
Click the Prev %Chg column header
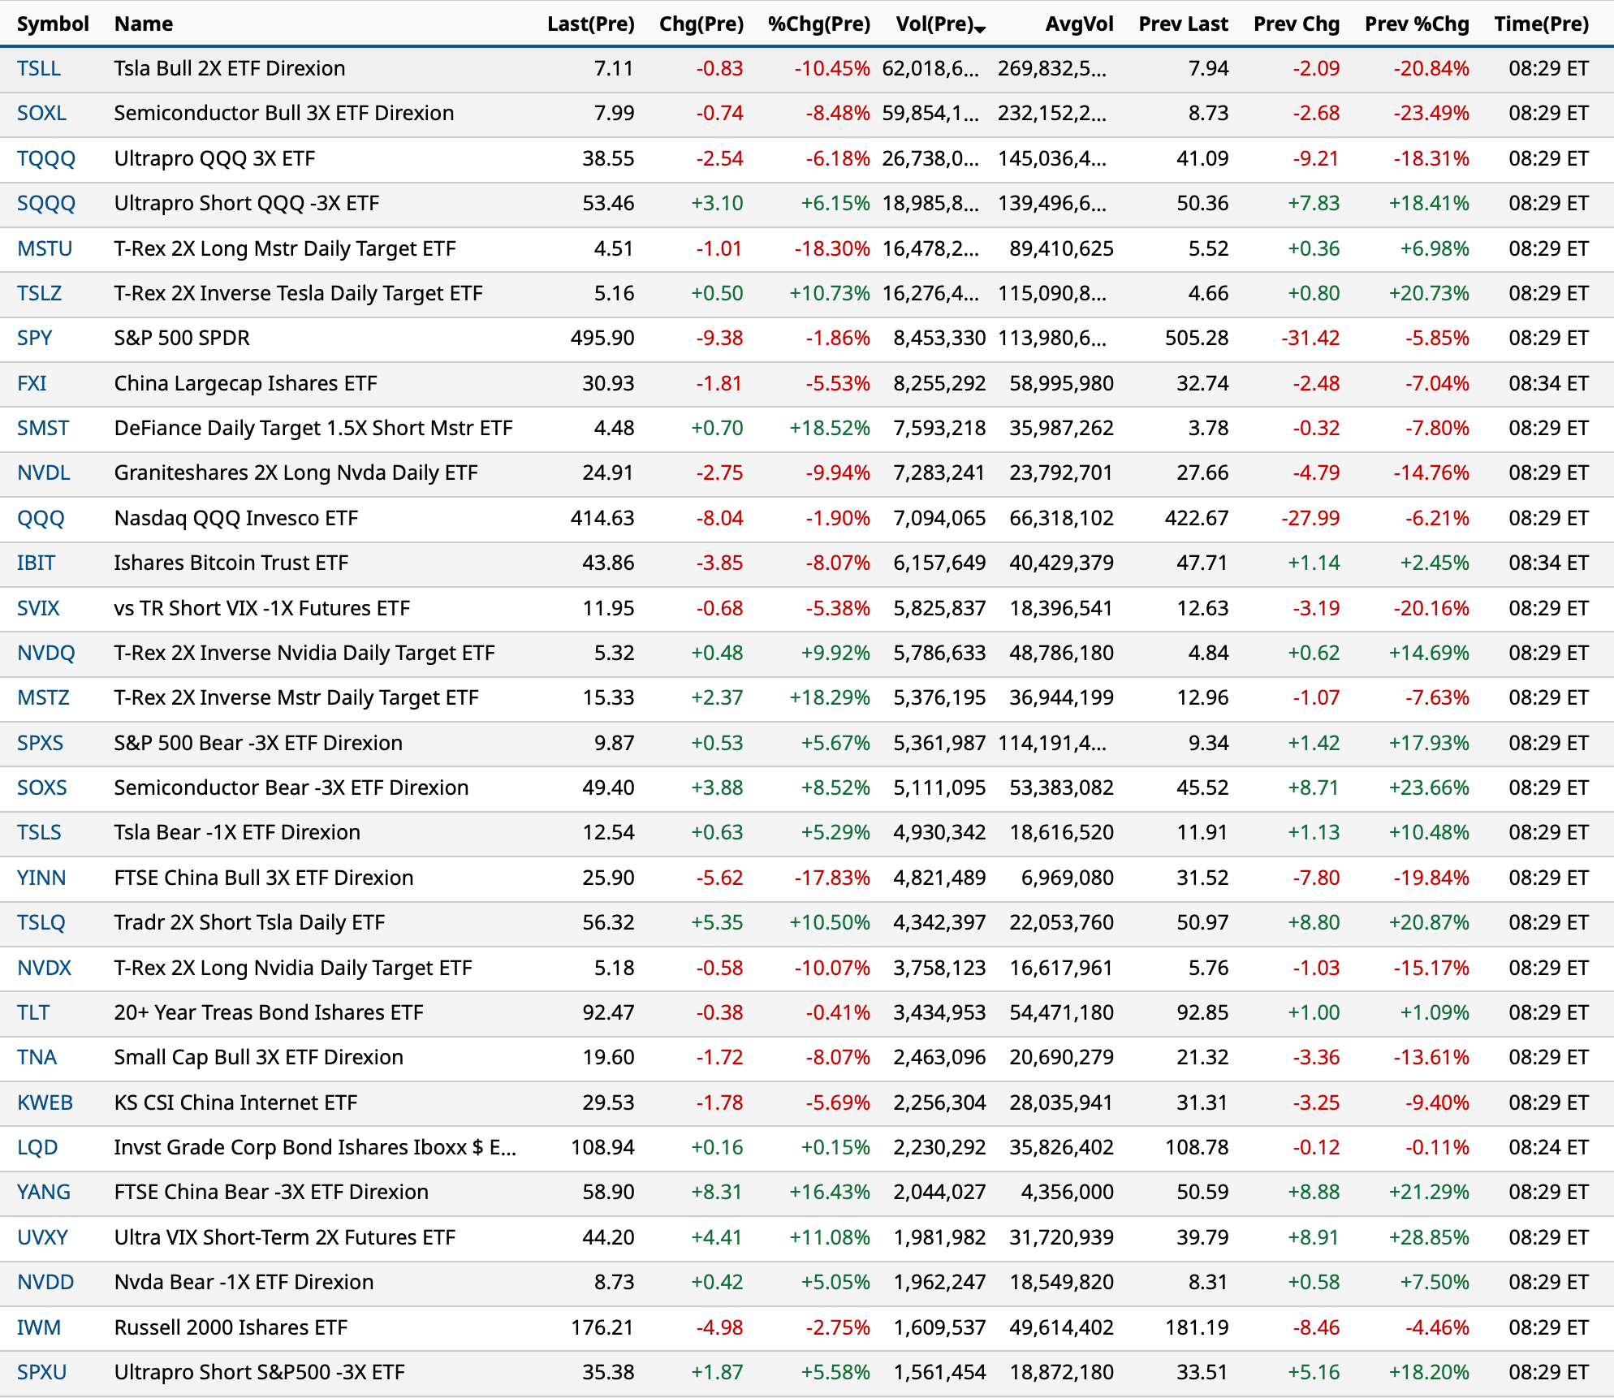tap(1417, 24)
